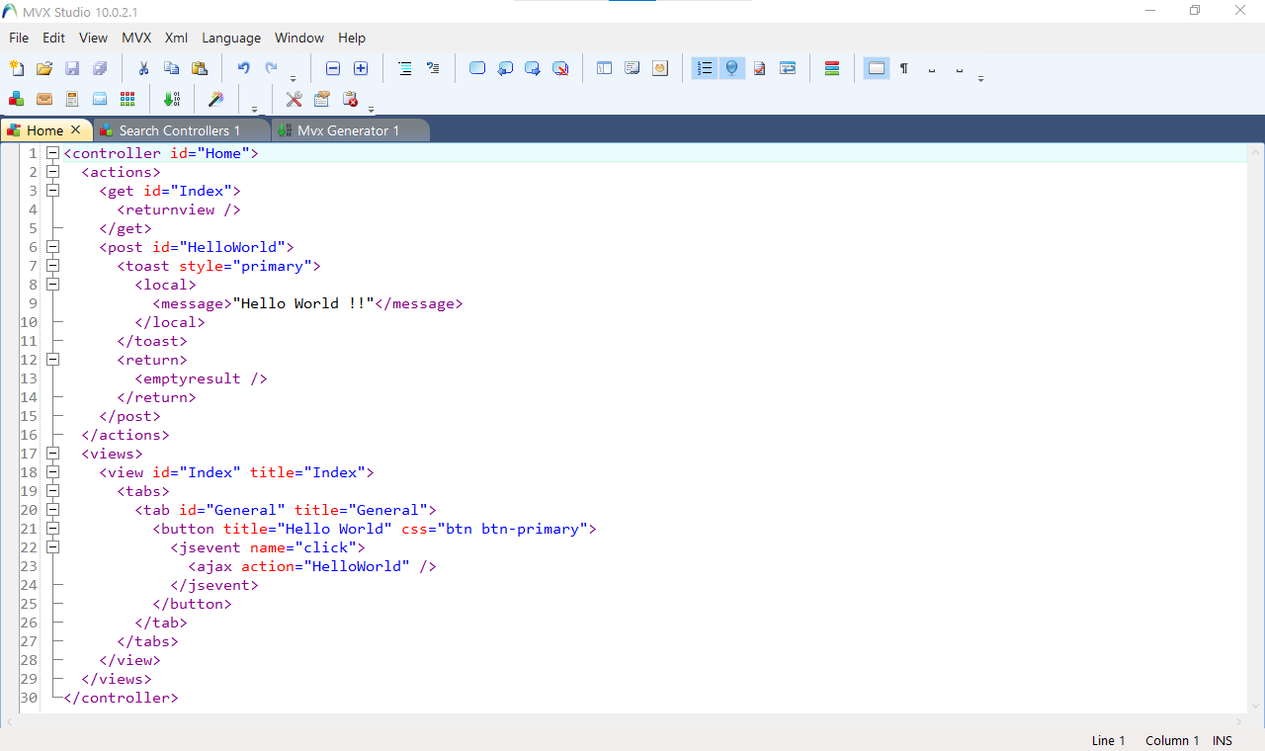Open the Xml menu
The height and width of the screenshot is (751, 1265).
176,38
